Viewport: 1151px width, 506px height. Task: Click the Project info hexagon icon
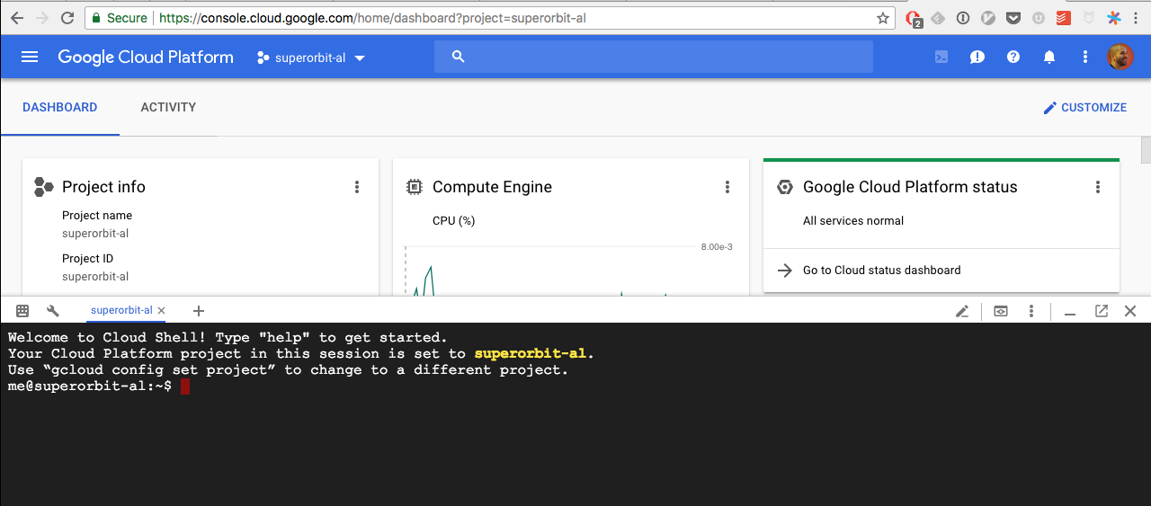pos(44,187)
